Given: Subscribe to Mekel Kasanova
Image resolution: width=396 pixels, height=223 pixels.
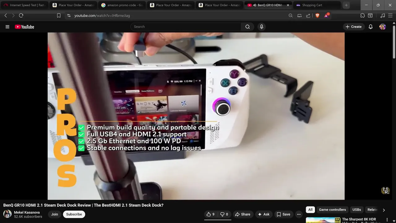Looking at the screenshot, I should 74,214.
